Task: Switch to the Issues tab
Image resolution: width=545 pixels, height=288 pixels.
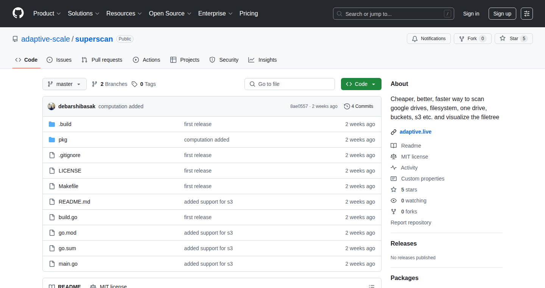Action: (59, 60)
